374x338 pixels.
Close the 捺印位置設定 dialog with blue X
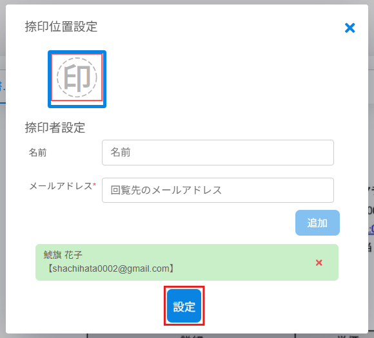coord(349,28)
